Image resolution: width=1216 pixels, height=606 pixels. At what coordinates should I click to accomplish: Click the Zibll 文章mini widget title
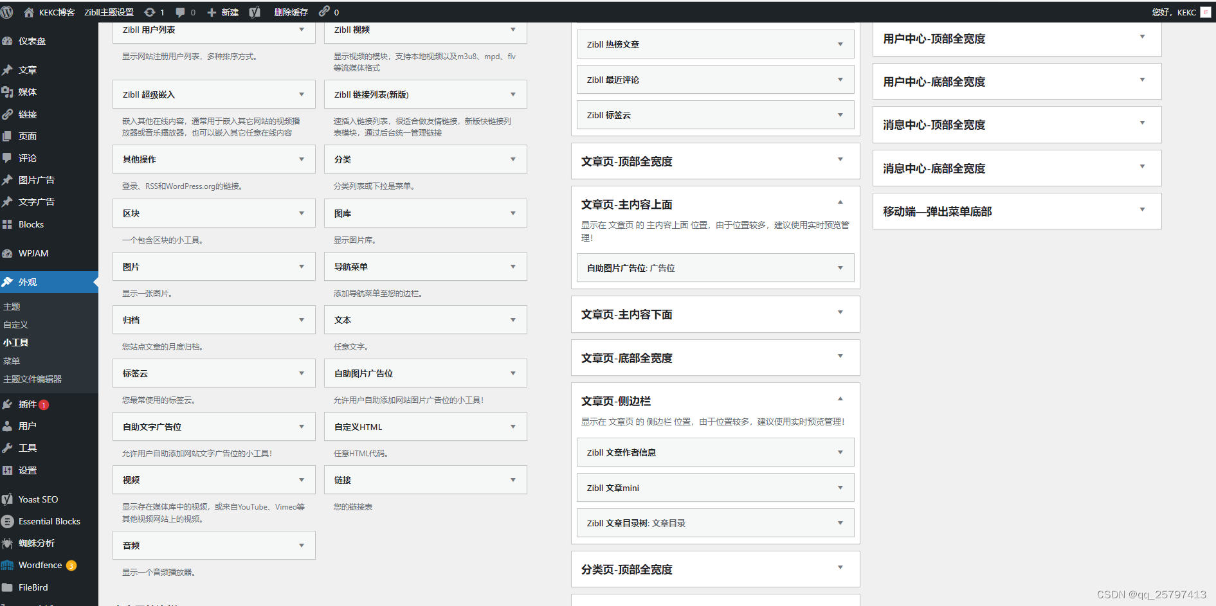pos(613,488)
